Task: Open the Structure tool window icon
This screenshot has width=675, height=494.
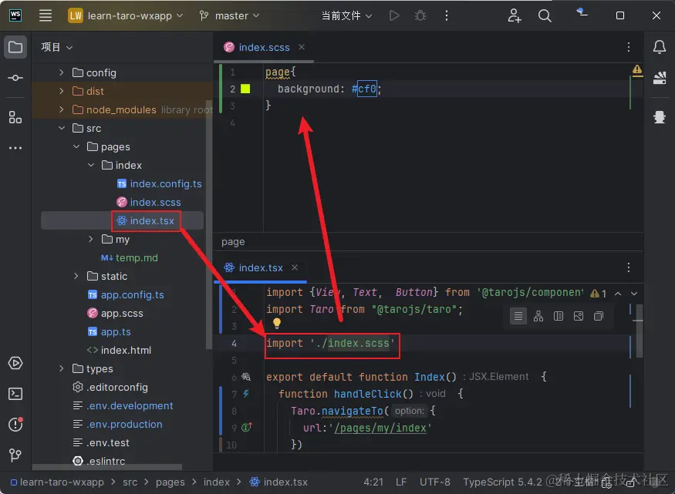Action: [x=15, y=117]
